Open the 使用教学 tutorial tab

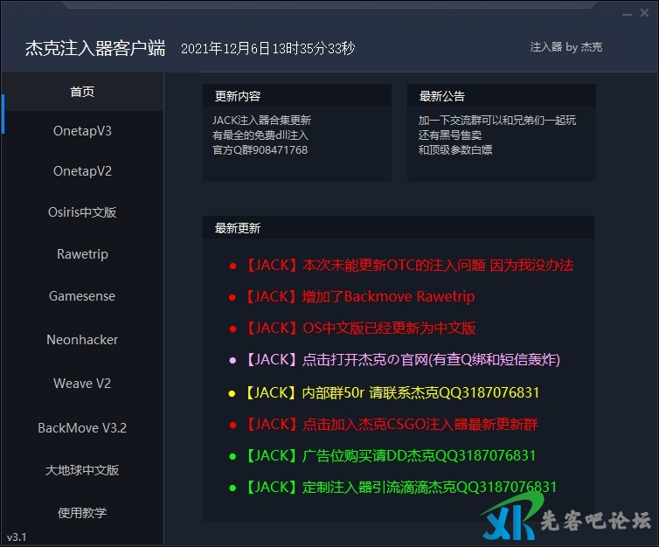82,513
